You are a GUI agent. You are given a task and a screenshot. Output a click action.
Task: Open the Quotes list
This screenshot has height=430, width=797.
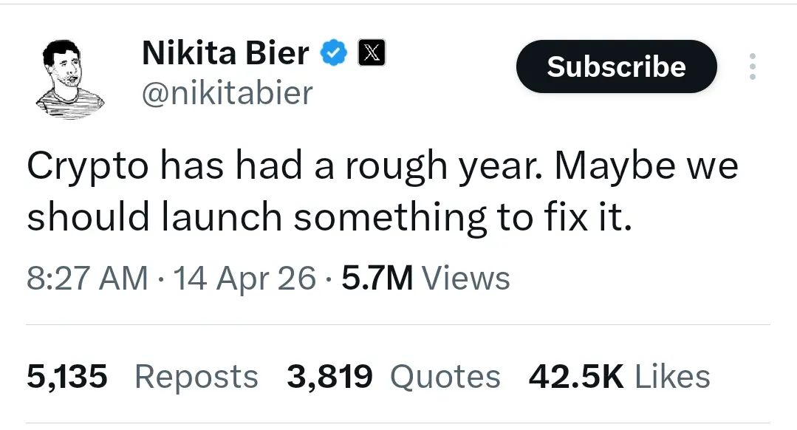(445, 377)
